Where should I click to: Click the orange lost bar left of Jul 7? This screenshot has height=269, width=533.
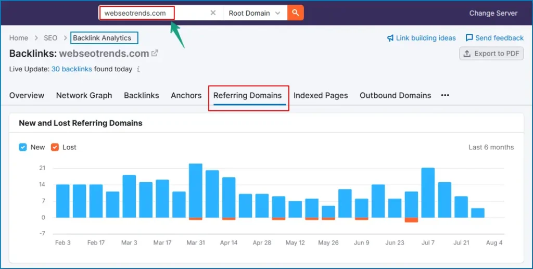click(x=411, y=220)
